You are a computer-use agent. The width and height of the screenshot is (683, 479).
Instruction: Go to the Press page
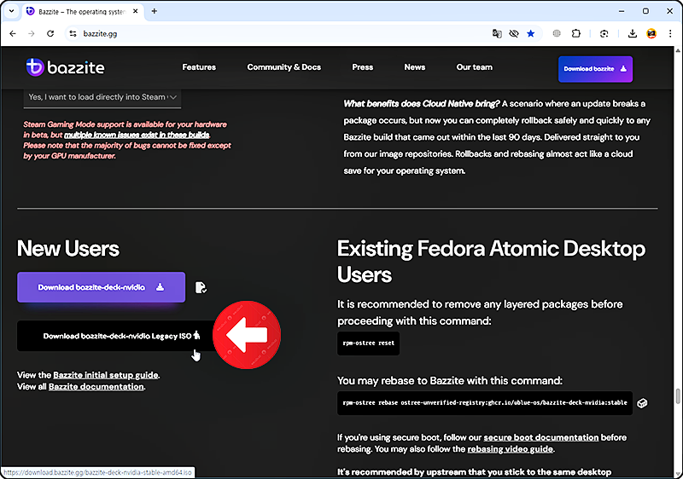click(x=362, y=67)
